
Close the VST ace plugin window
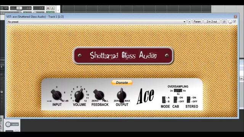236,17
